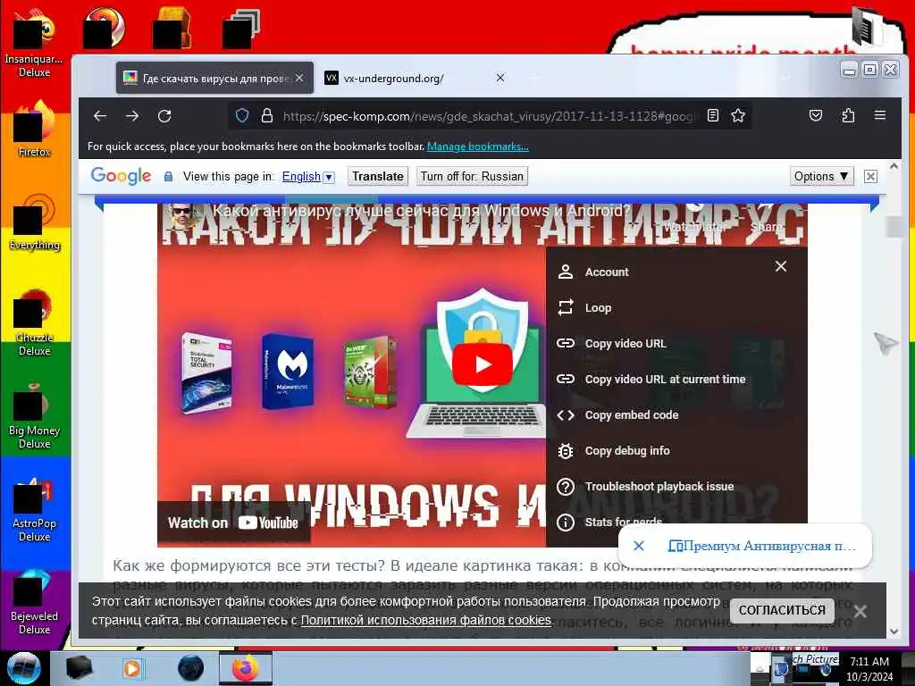The image size is (915, 686).
Task: Open the Insaniquarium Deluxe desktop icon
Action: click(34, 44)
